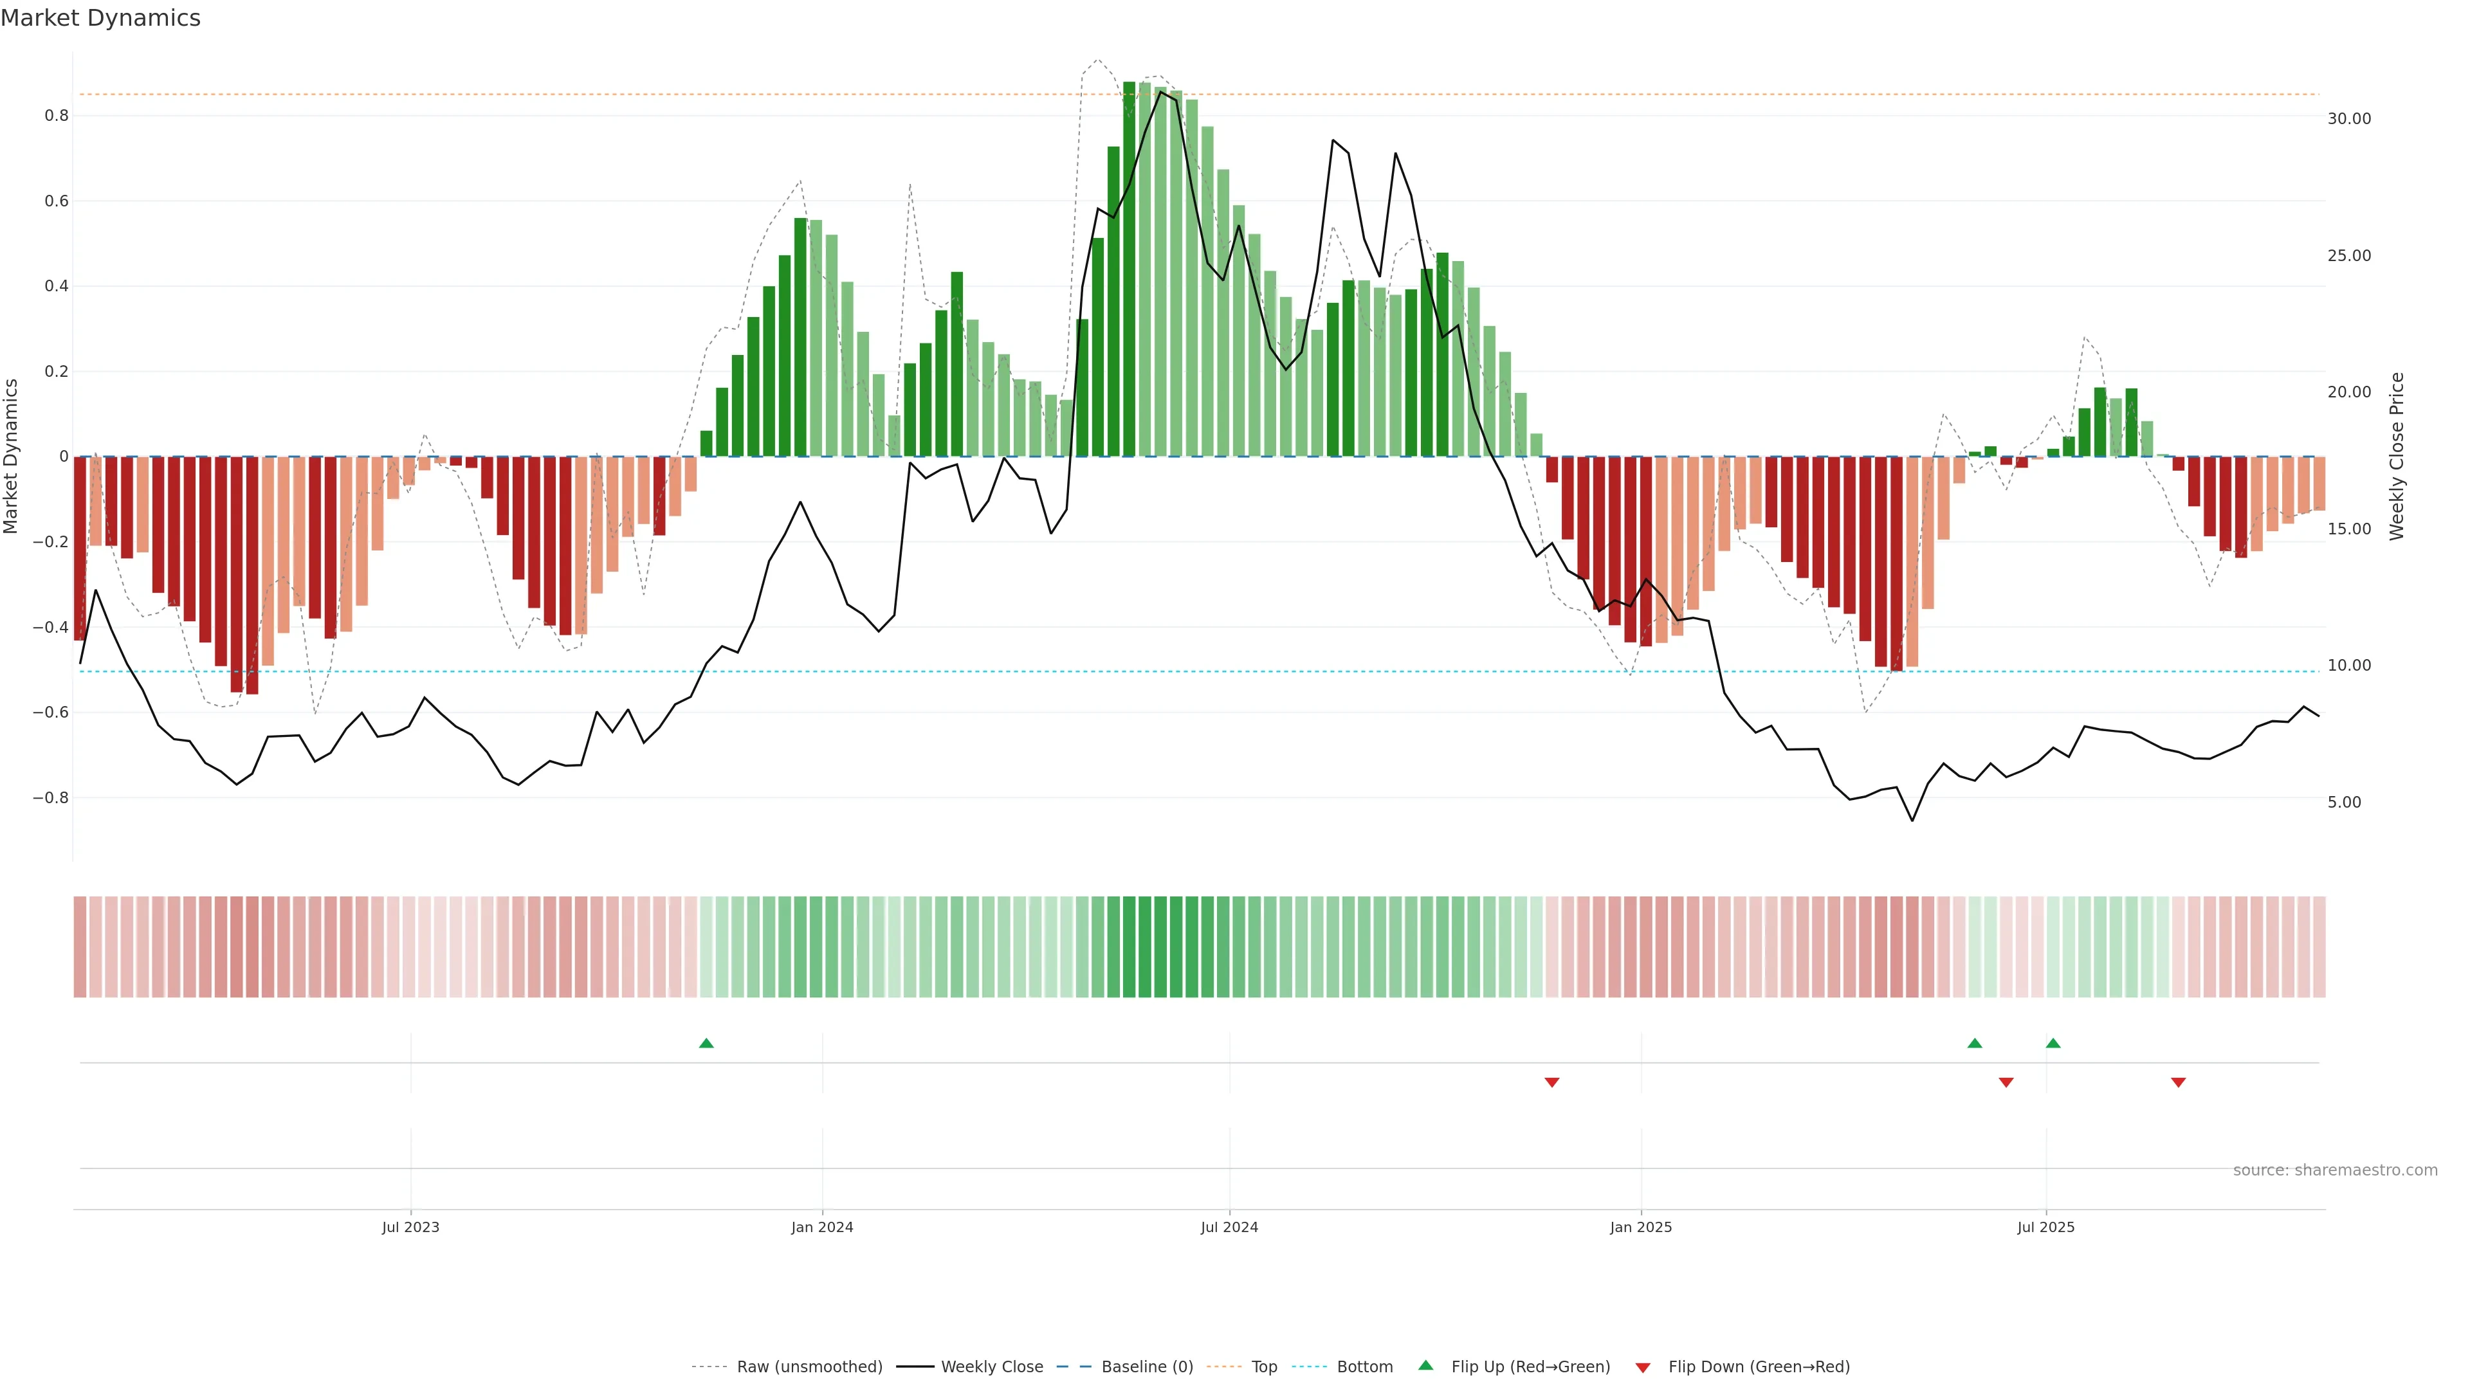Select the Jan 2024 x-axis label
The height and width of the screenshot is (1389, 2470).
pyautogui.click(x=822, y=1227)
